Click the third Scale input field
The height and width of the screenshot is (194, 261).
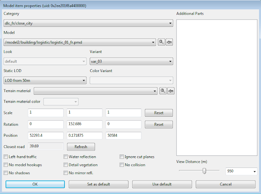[x=124, y=113]
